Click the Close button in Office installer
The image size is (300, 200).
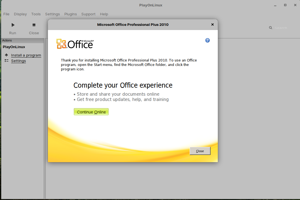click(x=200, y=151)
